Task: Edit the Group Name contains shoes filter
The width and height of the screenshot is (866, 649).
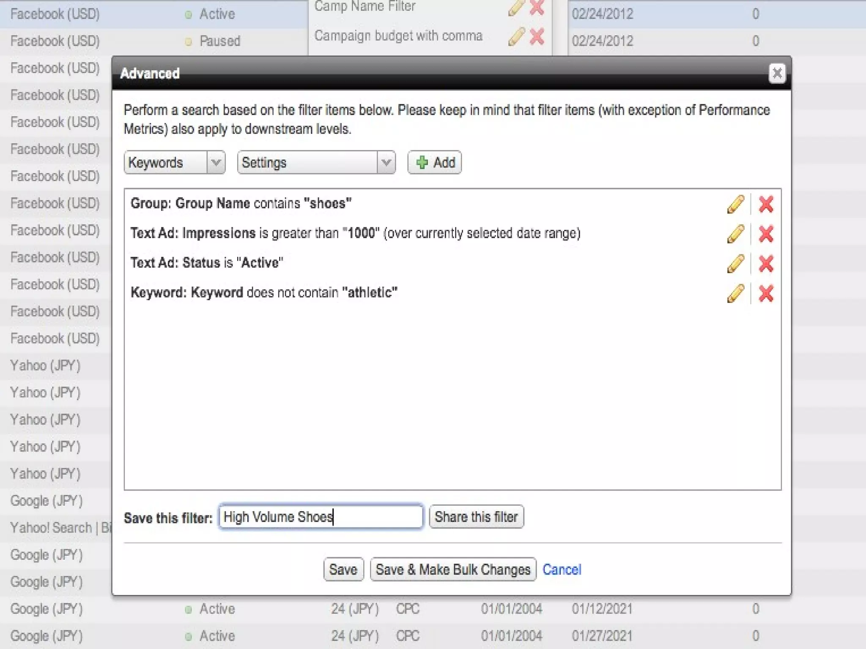Action: coord(735,204)
